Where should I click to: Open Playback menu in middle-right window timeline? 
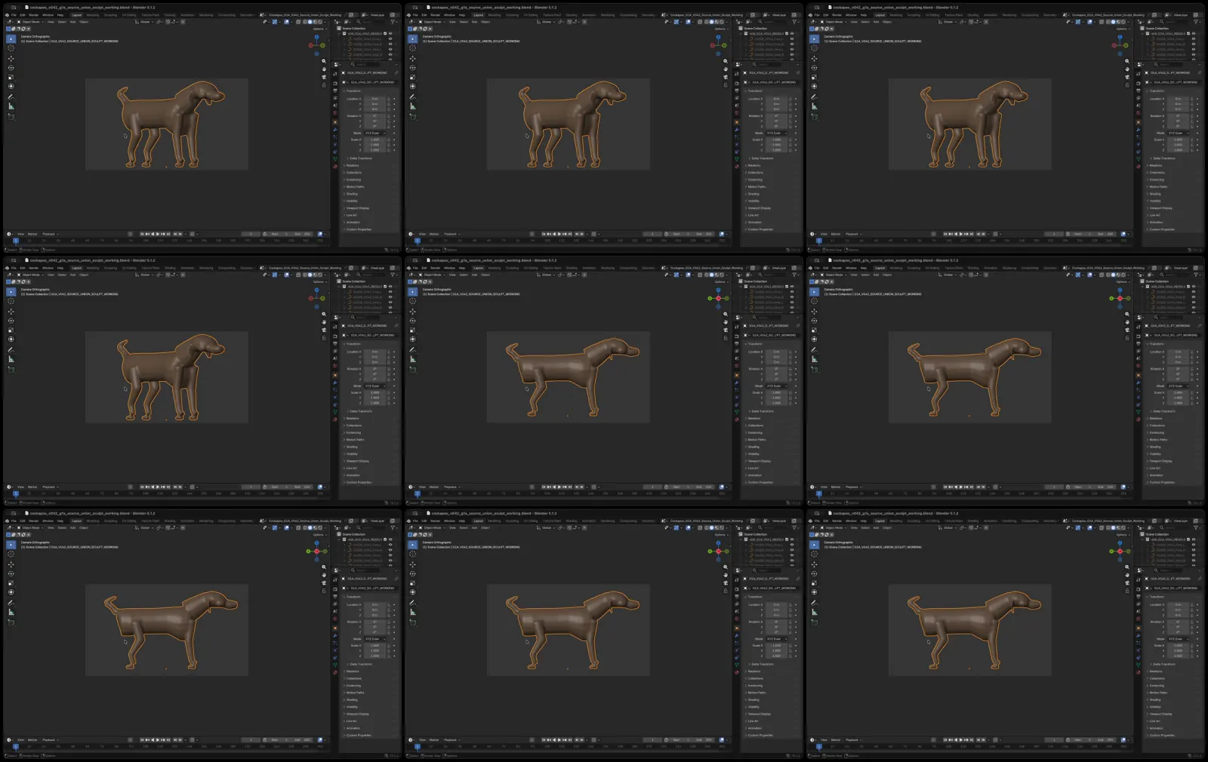click(854, 487)
